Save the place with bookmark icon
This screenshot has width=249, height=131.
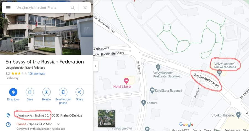[30, 92]
